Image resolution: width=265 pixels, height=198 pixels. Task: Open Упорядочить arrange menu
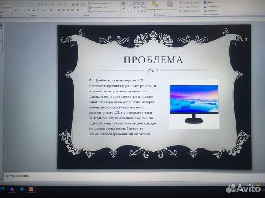coord(155,7)
